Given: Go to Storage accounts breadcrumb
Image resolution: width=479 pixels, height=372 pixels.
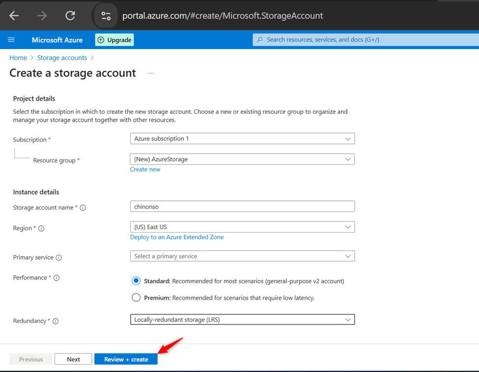Looking at the screenshot, I should 62,58.
